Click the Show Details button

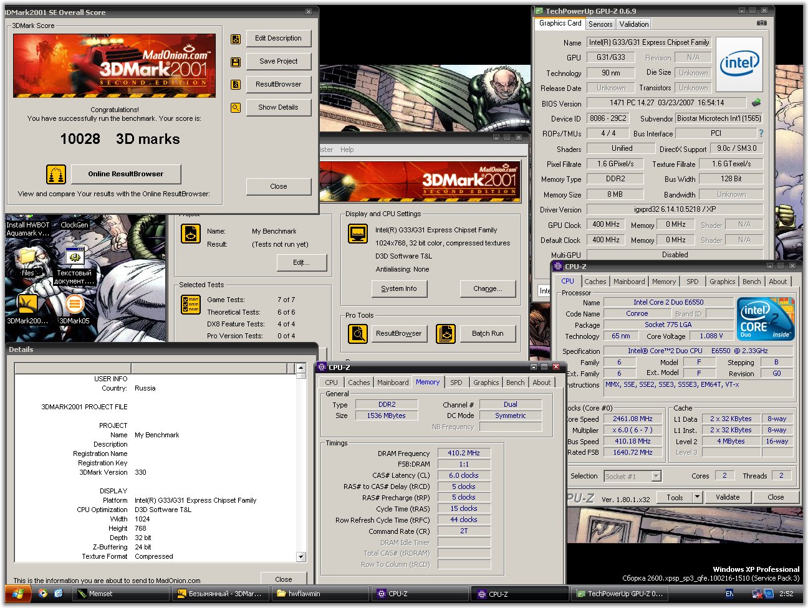tap(278, 108)
